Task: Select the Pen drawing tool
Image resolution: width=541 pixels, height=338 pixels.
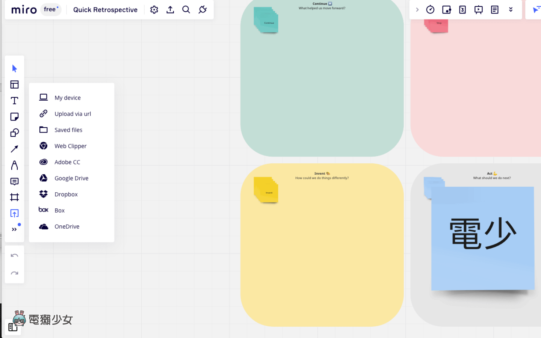Action: [x=14, y=165]
